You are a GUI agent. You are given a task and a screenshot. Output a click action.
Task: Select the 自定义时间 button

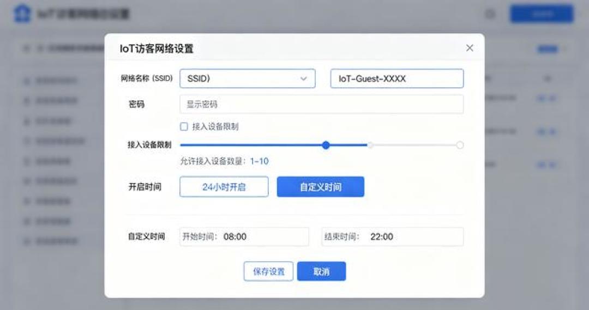(x=321, y=186)
